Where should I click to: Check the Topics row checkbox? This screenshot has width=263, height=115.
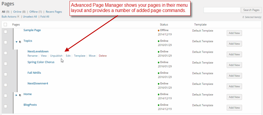[x=5, y=42]
